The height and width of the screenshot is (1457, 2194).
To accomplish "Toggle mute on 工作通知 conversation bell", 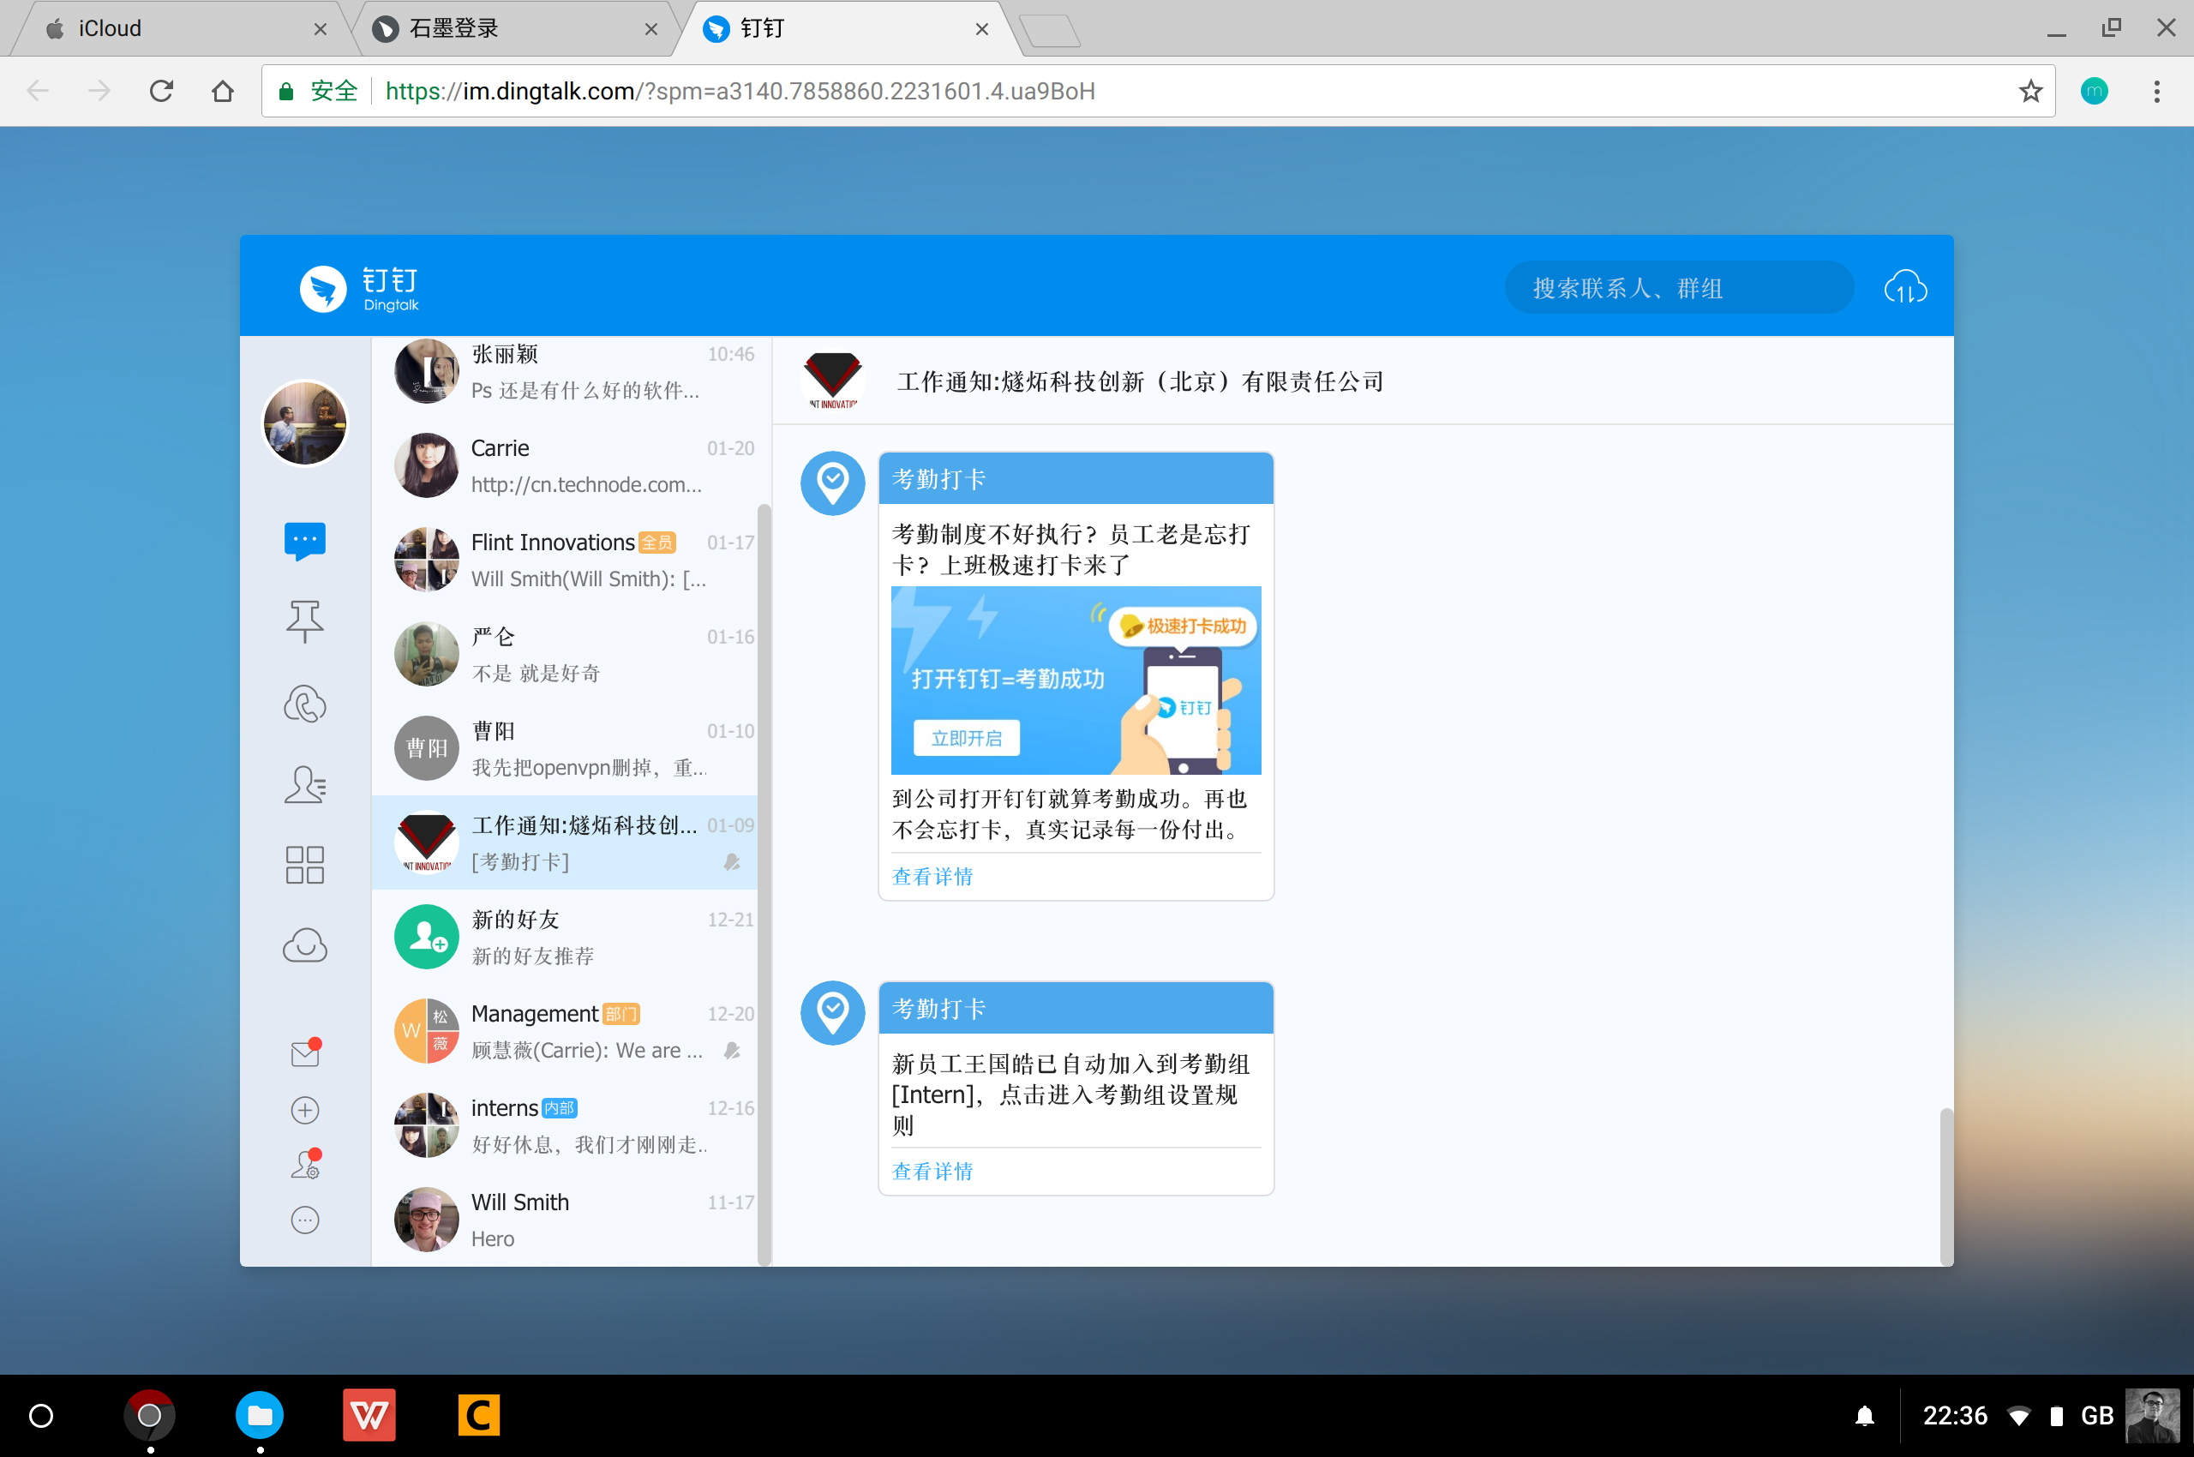I will point(730,862).
